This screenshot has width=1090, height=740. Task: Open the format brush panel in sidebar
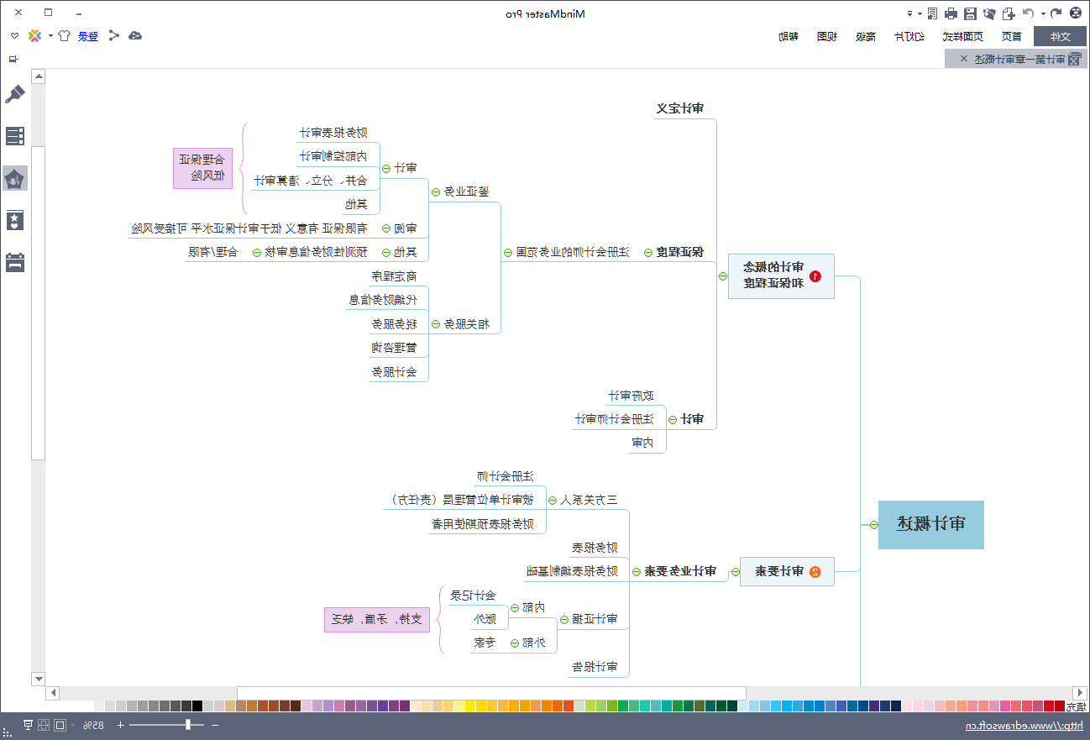point(14,94)
